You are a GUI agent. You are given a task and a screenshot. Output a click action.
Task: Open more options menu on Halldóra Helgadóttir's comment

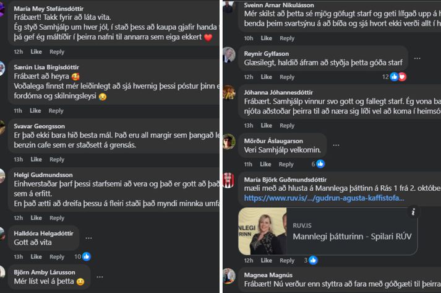[88, 237]
